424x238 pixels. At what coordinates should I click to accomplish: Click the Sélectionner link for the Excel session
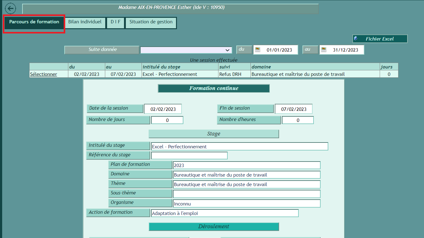point(43,74)
